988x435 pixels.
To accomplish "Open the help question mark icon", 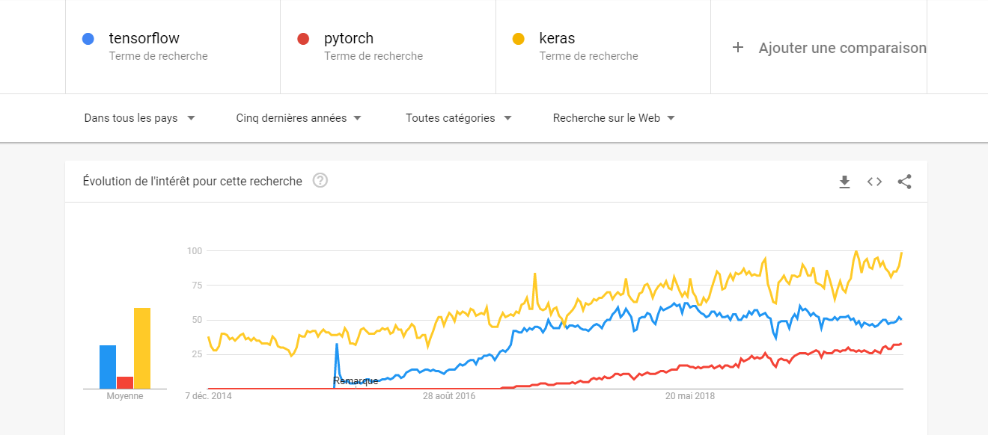I will click(320, 181).
